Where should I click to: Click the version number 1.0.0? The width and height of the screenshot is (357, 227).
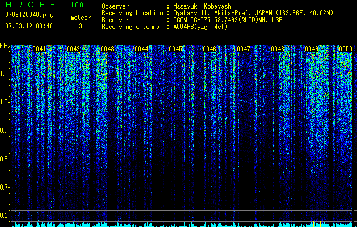pyautogui.click(x=77, y=5)
